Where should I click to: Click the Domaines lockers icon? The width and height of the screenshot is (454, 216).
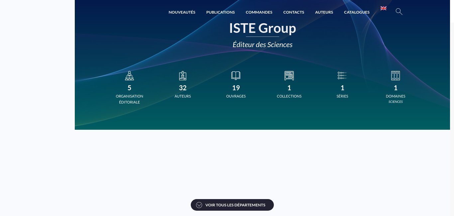coord(396,76)
